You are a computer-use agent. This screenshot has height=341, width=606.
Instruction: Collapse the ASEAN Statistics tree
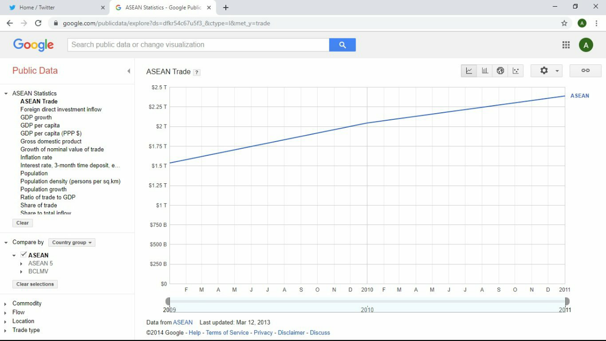coord(6,94)
